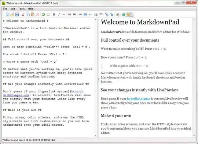Delete selection with the red X icon
The height and width of the screenshot is (144, 198).
coord(37,15)
